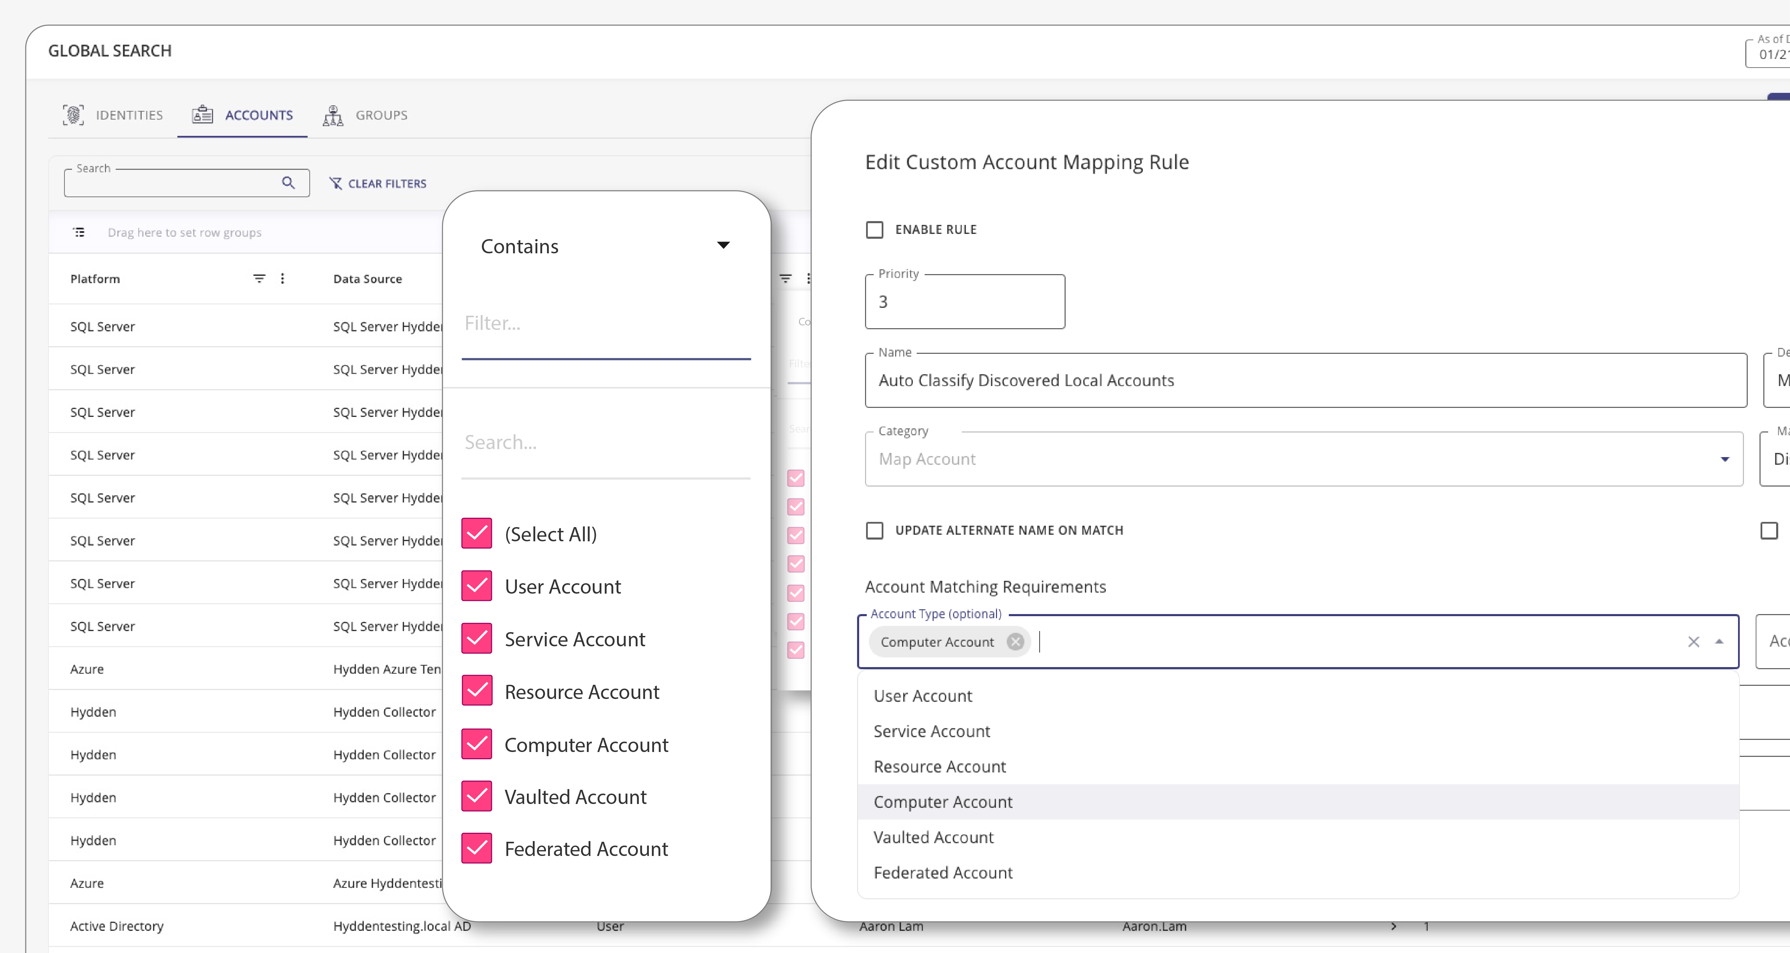Click the search magnifier icon
1790x953 pixels.
pos(288,183)
